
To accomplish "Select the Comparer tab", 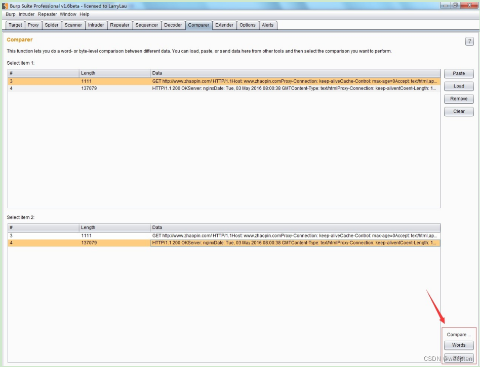I will tap(198, 25).
